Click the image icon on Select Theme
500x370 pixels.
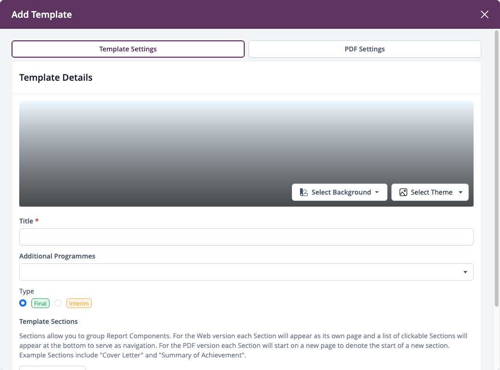click(403, 192)
